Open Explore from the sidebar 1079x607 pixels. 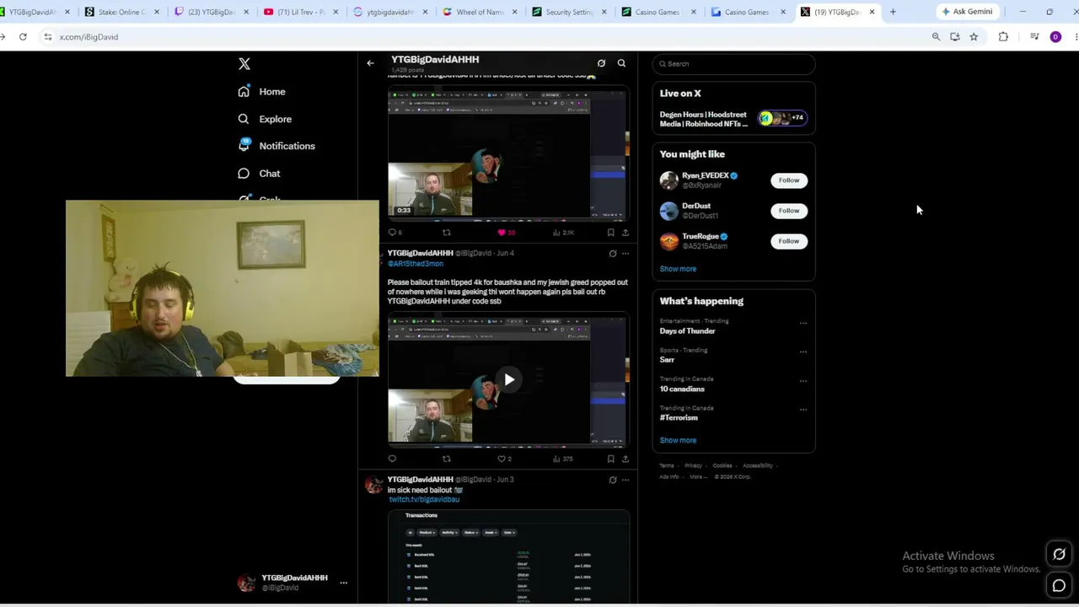(x=265, y=119)
